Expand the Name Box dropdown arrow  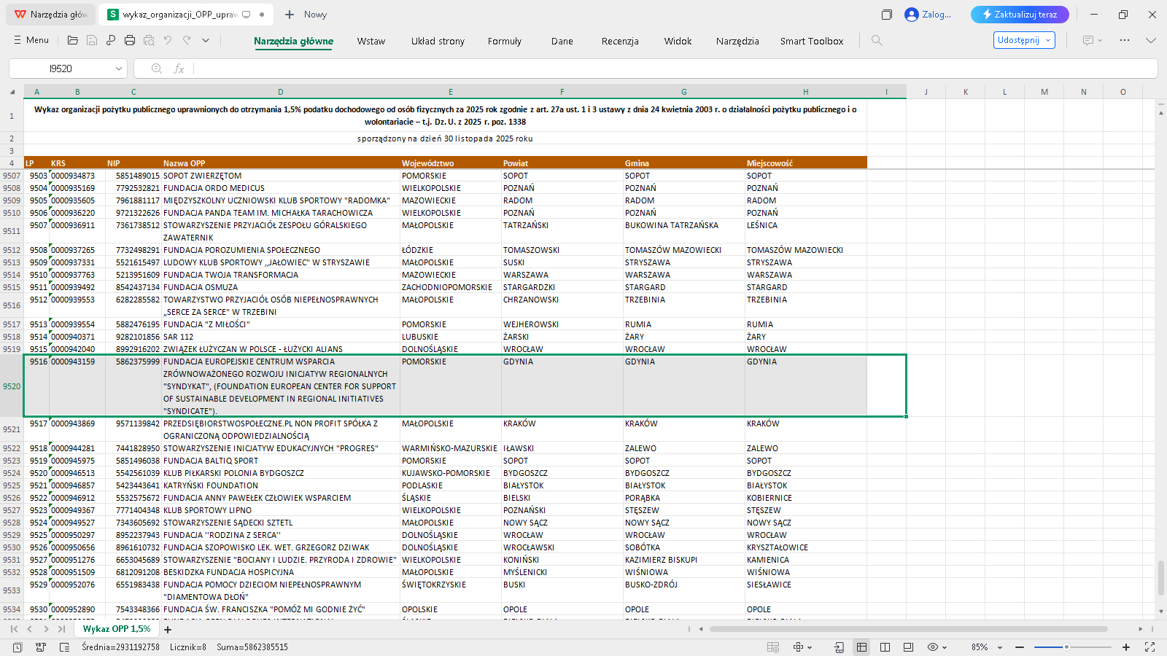[x=119, y=69]
